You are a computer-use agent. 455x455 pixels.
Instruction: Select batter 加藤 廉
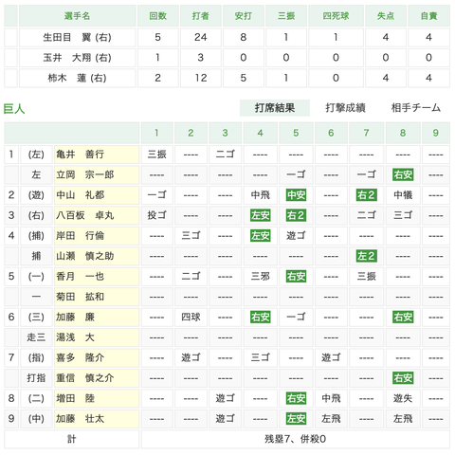point(76,317)
